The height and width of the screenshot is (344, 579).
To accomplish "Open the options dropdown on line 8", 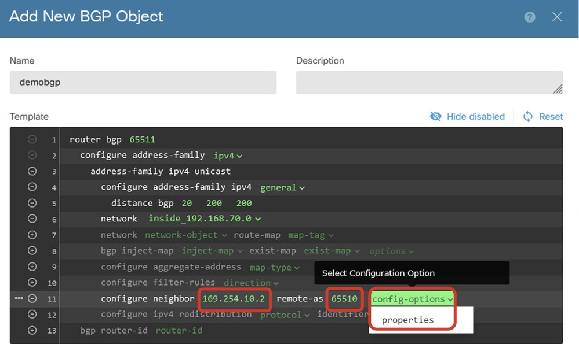I will tap(391, 251).
